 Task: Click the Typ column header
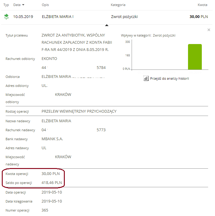click(6, 5)
